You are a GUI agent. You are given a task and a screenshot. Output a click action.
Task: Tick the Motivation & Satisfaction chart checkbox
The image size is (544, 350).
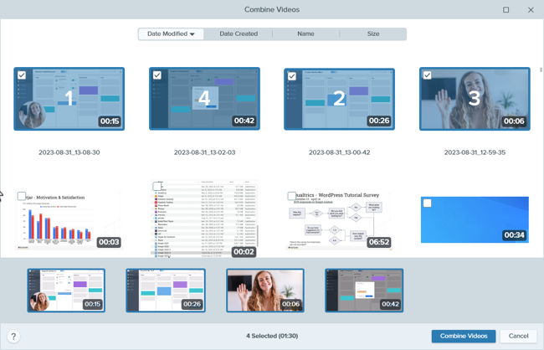click(22, 196)
